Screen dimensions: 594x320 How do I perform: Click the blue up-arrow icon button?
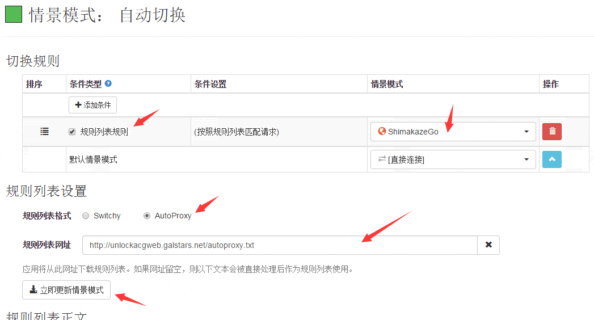coord(552,159)
